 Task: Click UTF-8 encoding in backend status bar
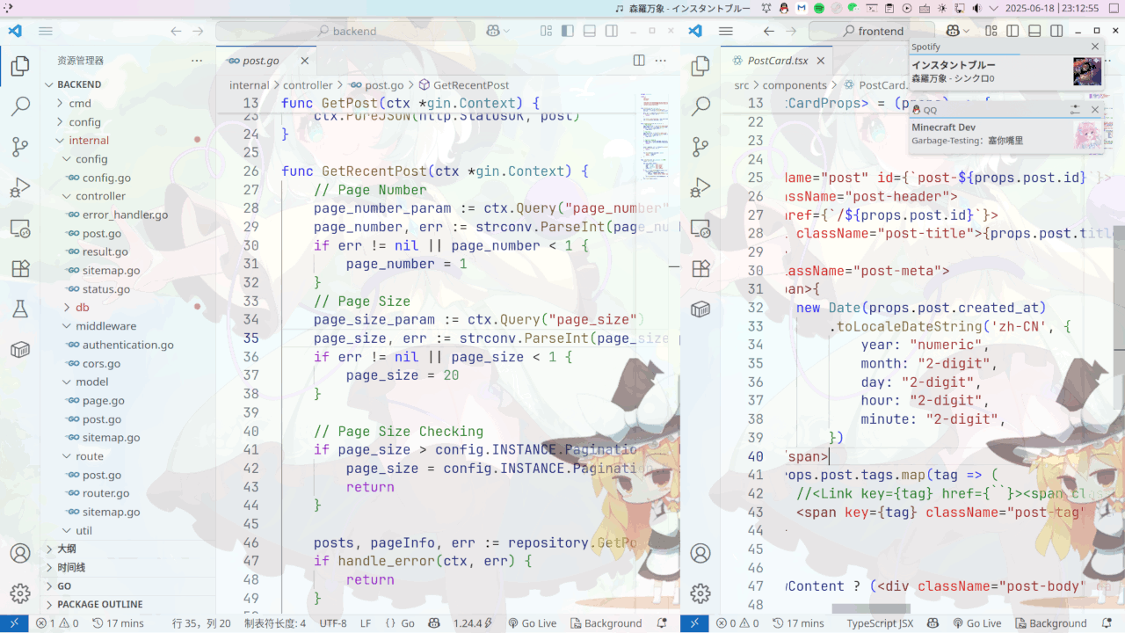click(333, 623)
